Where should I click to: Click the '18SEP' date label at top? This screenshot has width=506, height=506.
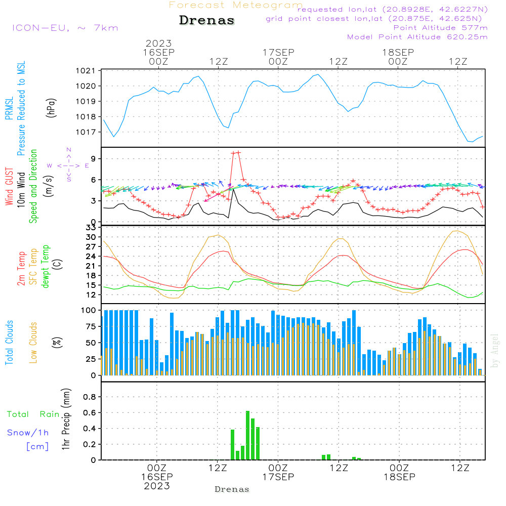[x=398, y=52]
